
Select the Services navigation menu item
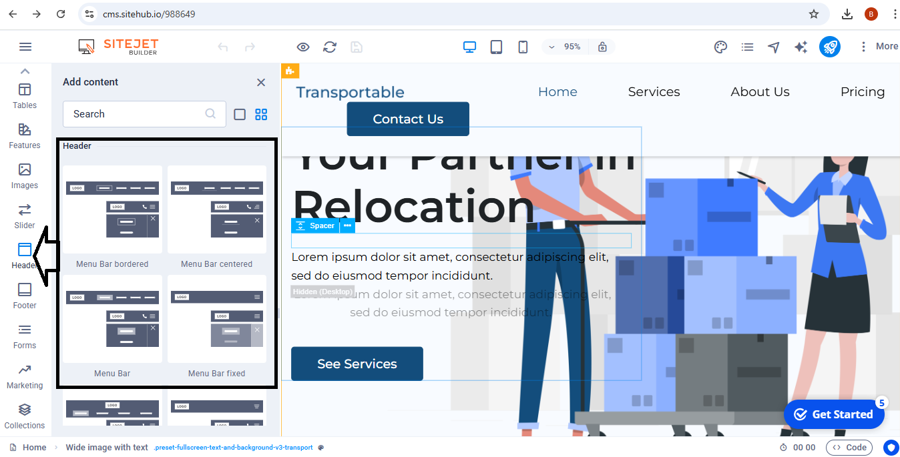click(x=654, y=92)
